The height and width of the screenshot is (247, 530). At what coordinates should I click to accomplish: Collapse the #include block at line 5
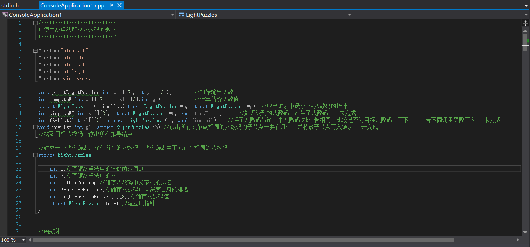tap(36, 51)
